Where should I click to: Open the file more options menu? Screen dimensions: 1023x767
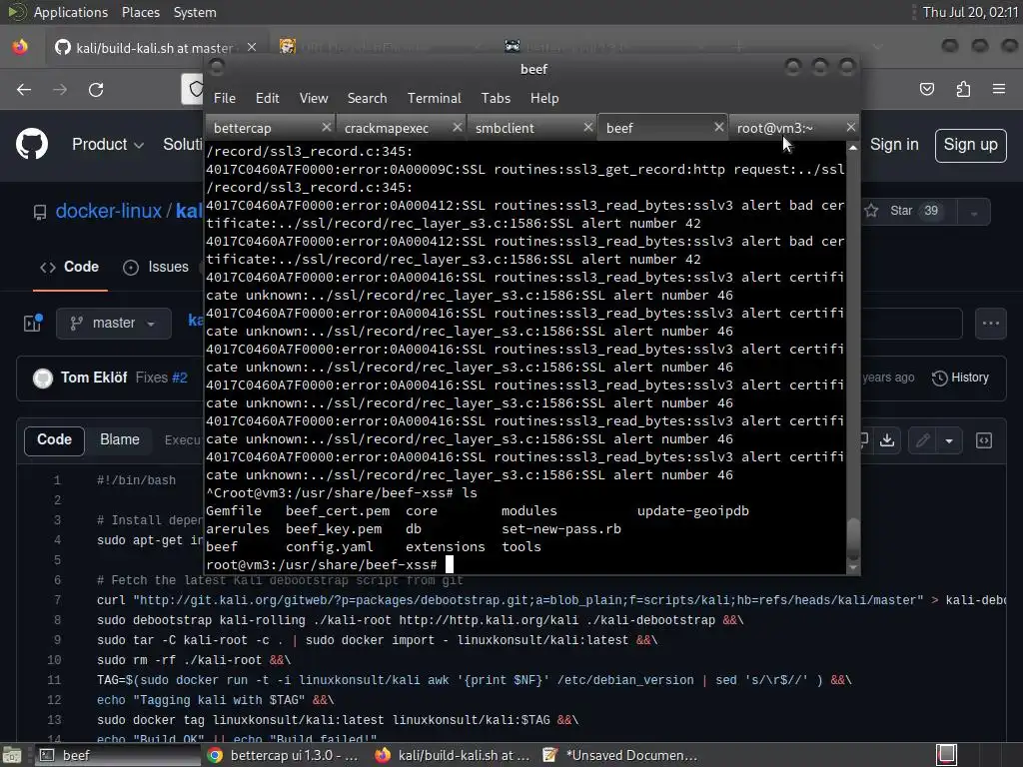coord(990,323)
